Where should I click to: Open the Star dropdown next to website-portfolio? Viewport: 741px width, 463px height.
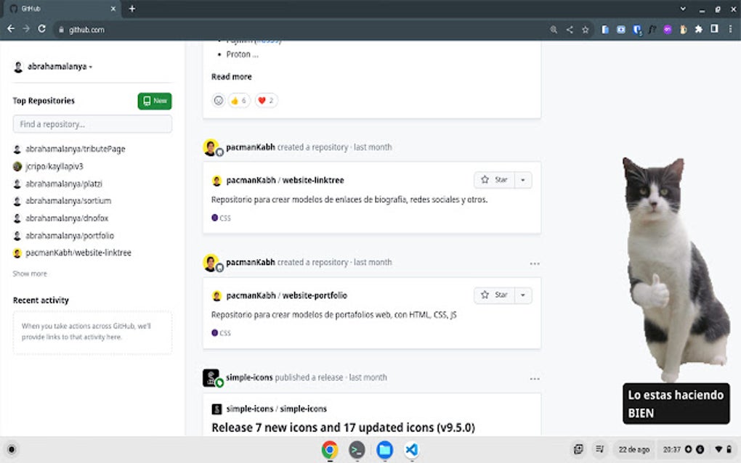click(x=522, y=295)
